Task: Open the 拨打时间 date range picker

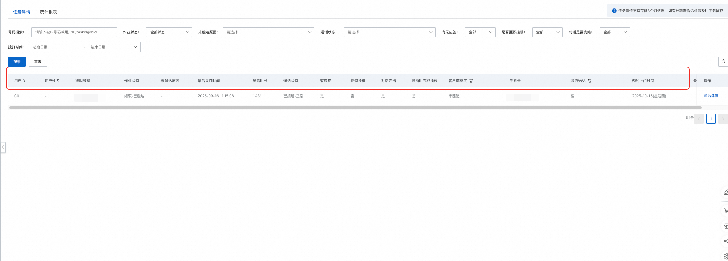Action: point(85,47)
